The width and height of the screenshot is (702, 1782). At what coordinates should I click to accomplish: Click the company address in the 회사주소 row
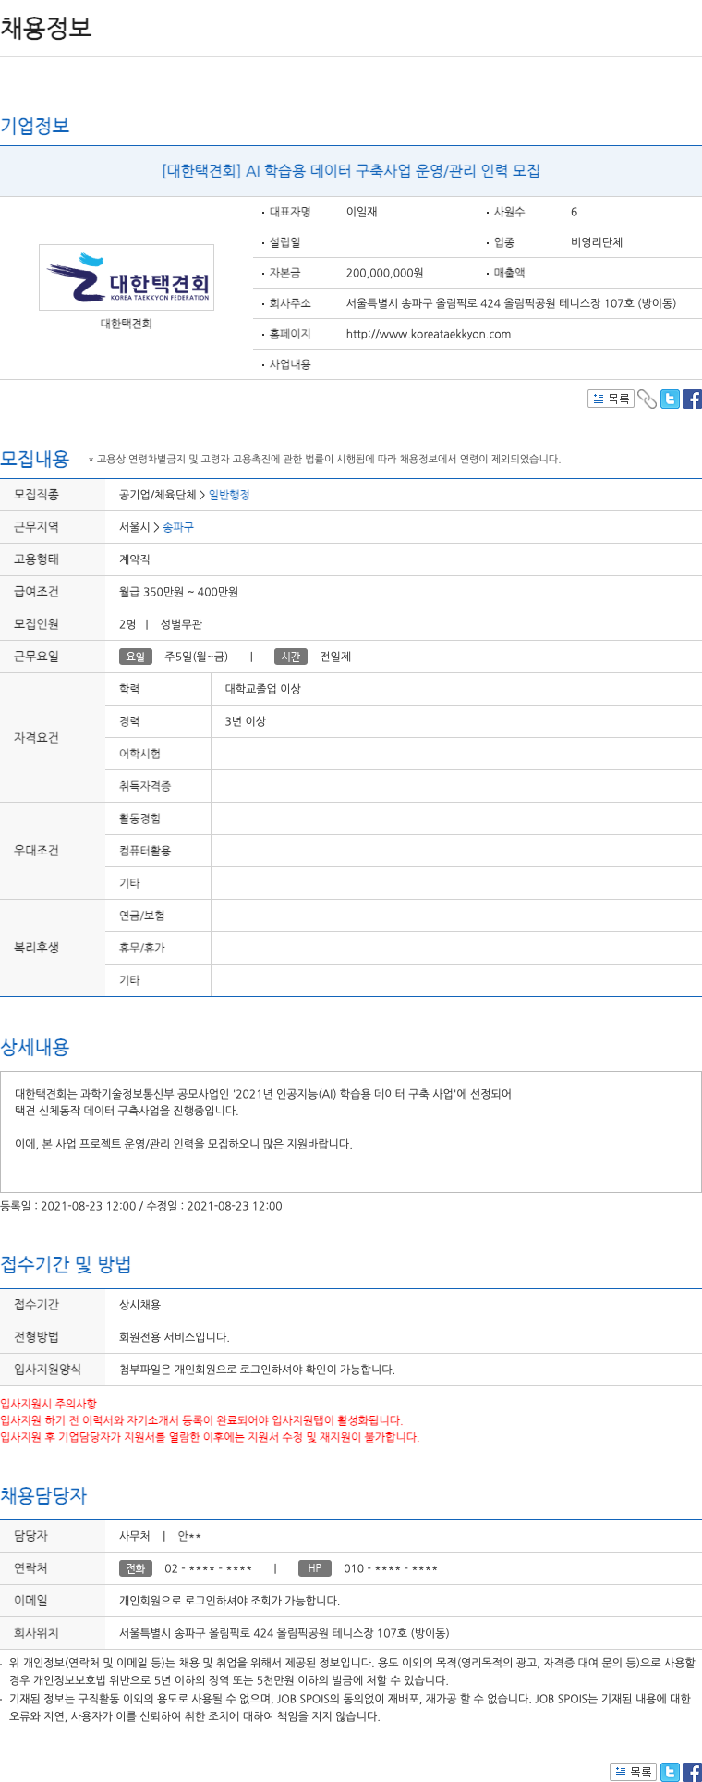[511, 303]
